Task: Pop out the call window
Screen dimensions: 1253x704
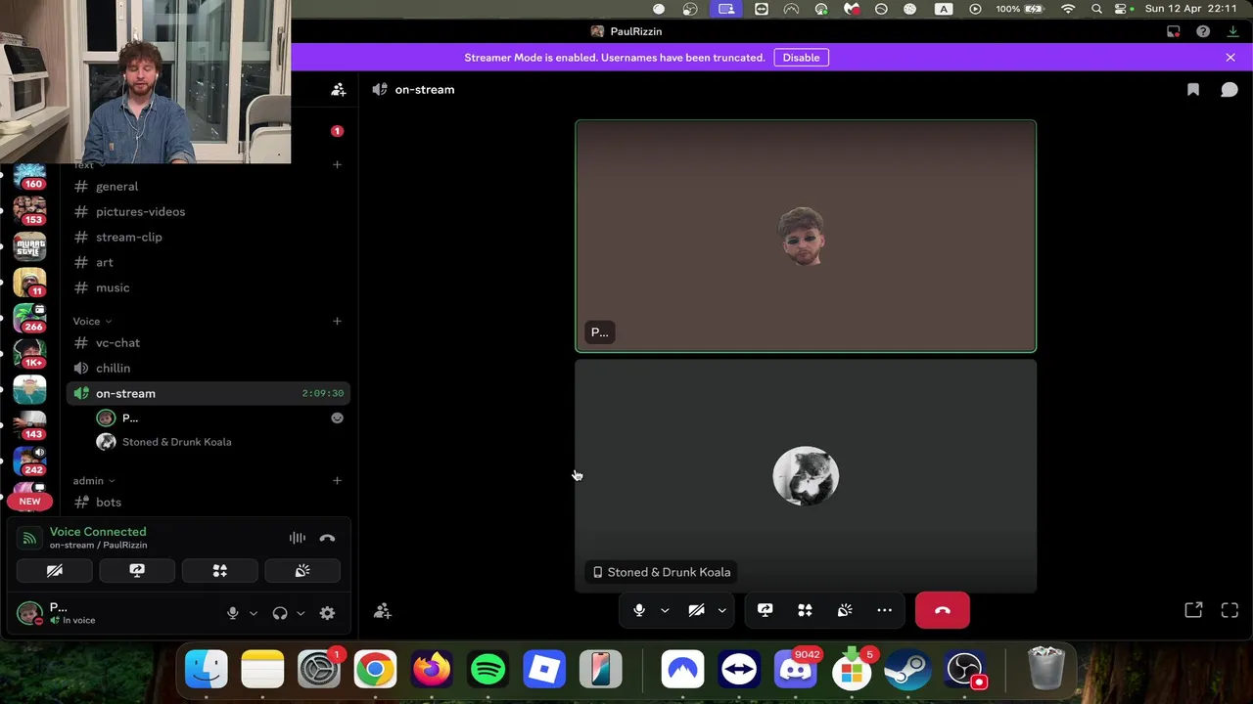Action: coord(1193,610)
